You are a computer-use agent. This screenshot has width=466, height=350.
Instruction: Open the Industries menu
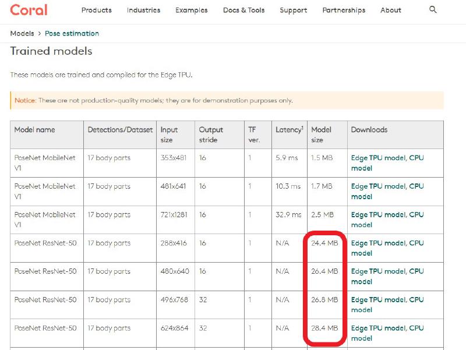point(143,10)
